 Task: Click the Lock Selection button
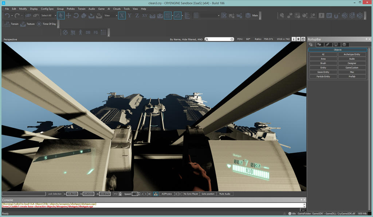[55, 194]
